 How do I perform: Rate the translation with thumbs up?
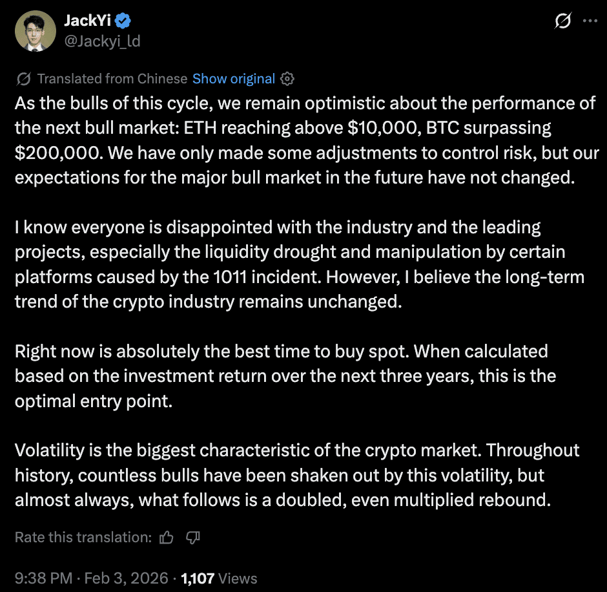point(167,537)
